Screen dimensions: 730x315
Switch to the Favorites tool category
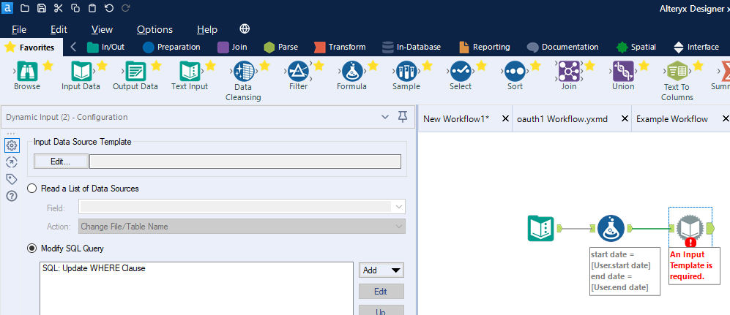(31, 47)
